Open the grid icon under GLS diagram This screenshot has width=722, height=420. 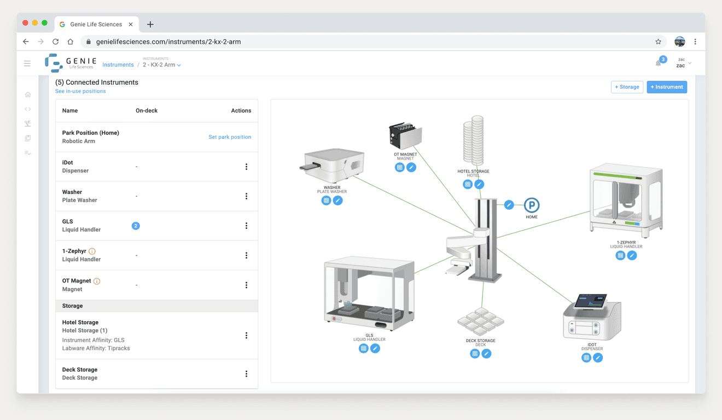coord(364,348)
